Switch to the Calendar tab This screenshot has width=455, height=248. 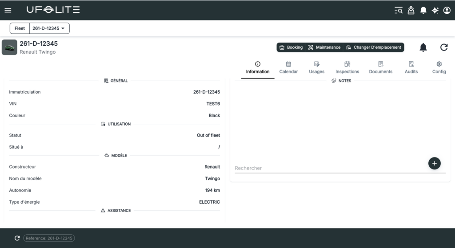click(288, 68)
